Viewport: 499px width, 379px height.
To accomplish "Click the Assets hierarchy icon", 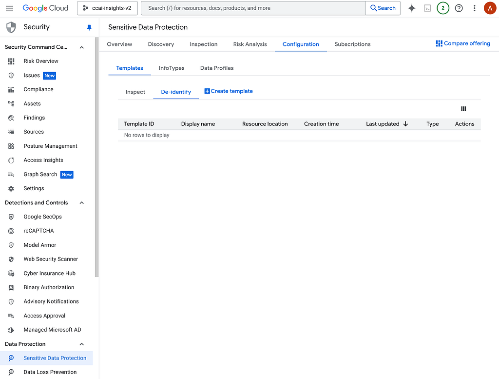I will 11,103.
